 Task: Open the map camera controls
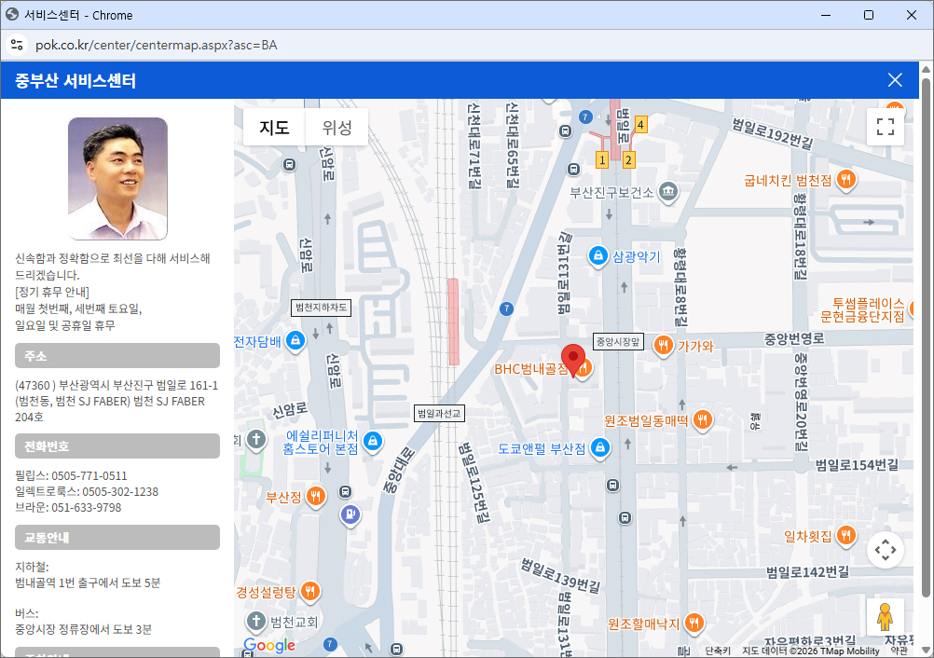click(885, 550)
